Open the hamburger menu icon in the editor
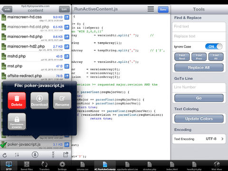The image size is (228, 171). (151, 9)
